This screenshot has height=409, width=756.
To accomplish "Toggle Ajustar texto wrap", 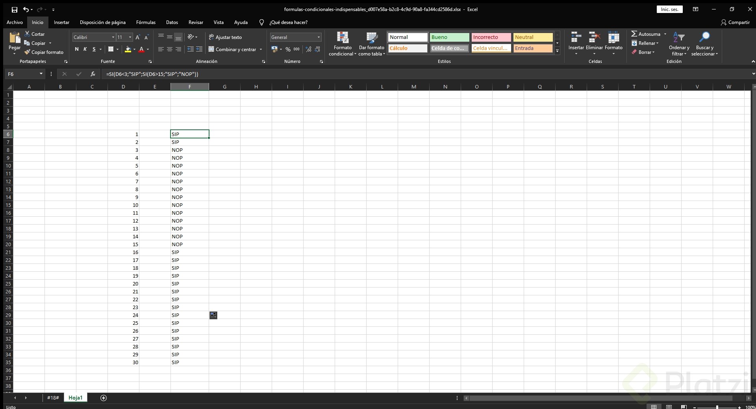I will [225, 37].
